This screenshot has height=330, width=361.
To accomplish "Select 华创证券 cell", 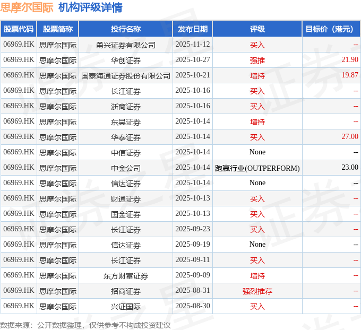I will point(126,60).
